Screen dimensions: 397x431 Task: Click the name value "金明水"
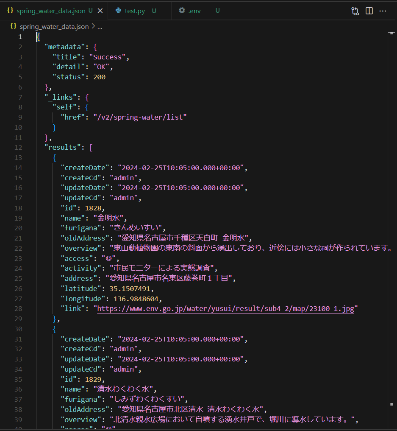(108, 218)
